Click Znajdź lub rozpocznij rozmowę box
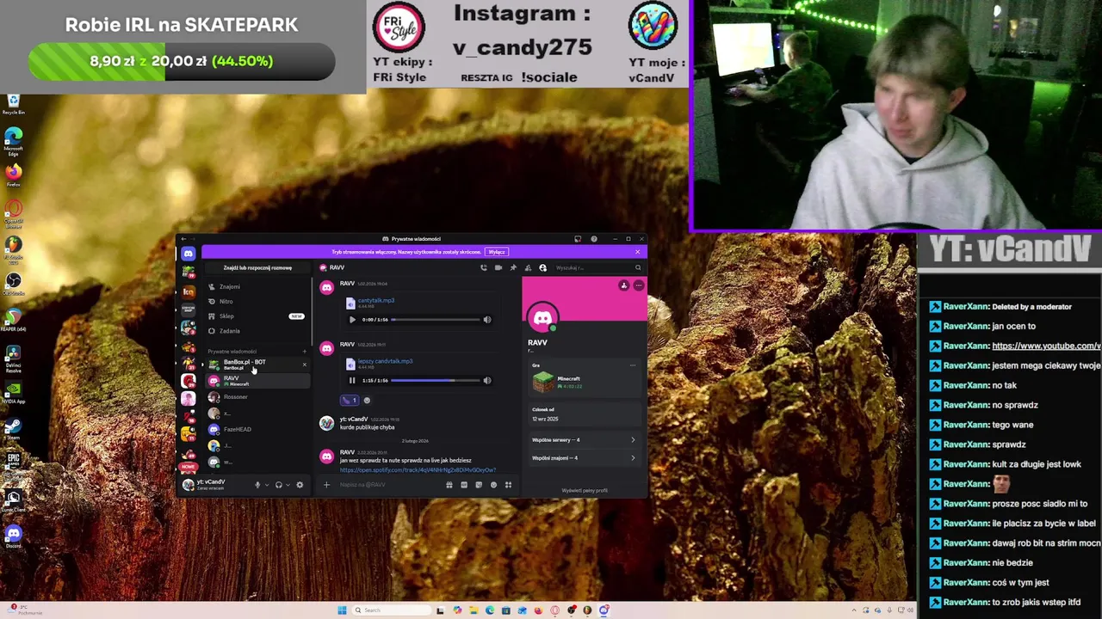Screen dimensions: 1102x619 [257, 267]
